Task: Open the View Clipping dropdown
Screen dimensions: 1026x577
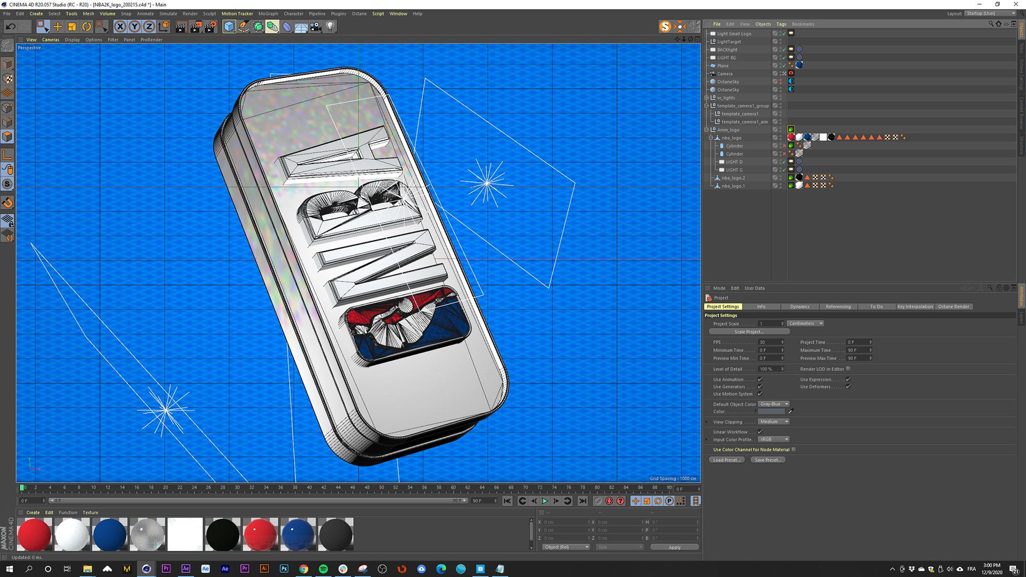Action: (773, 422)
